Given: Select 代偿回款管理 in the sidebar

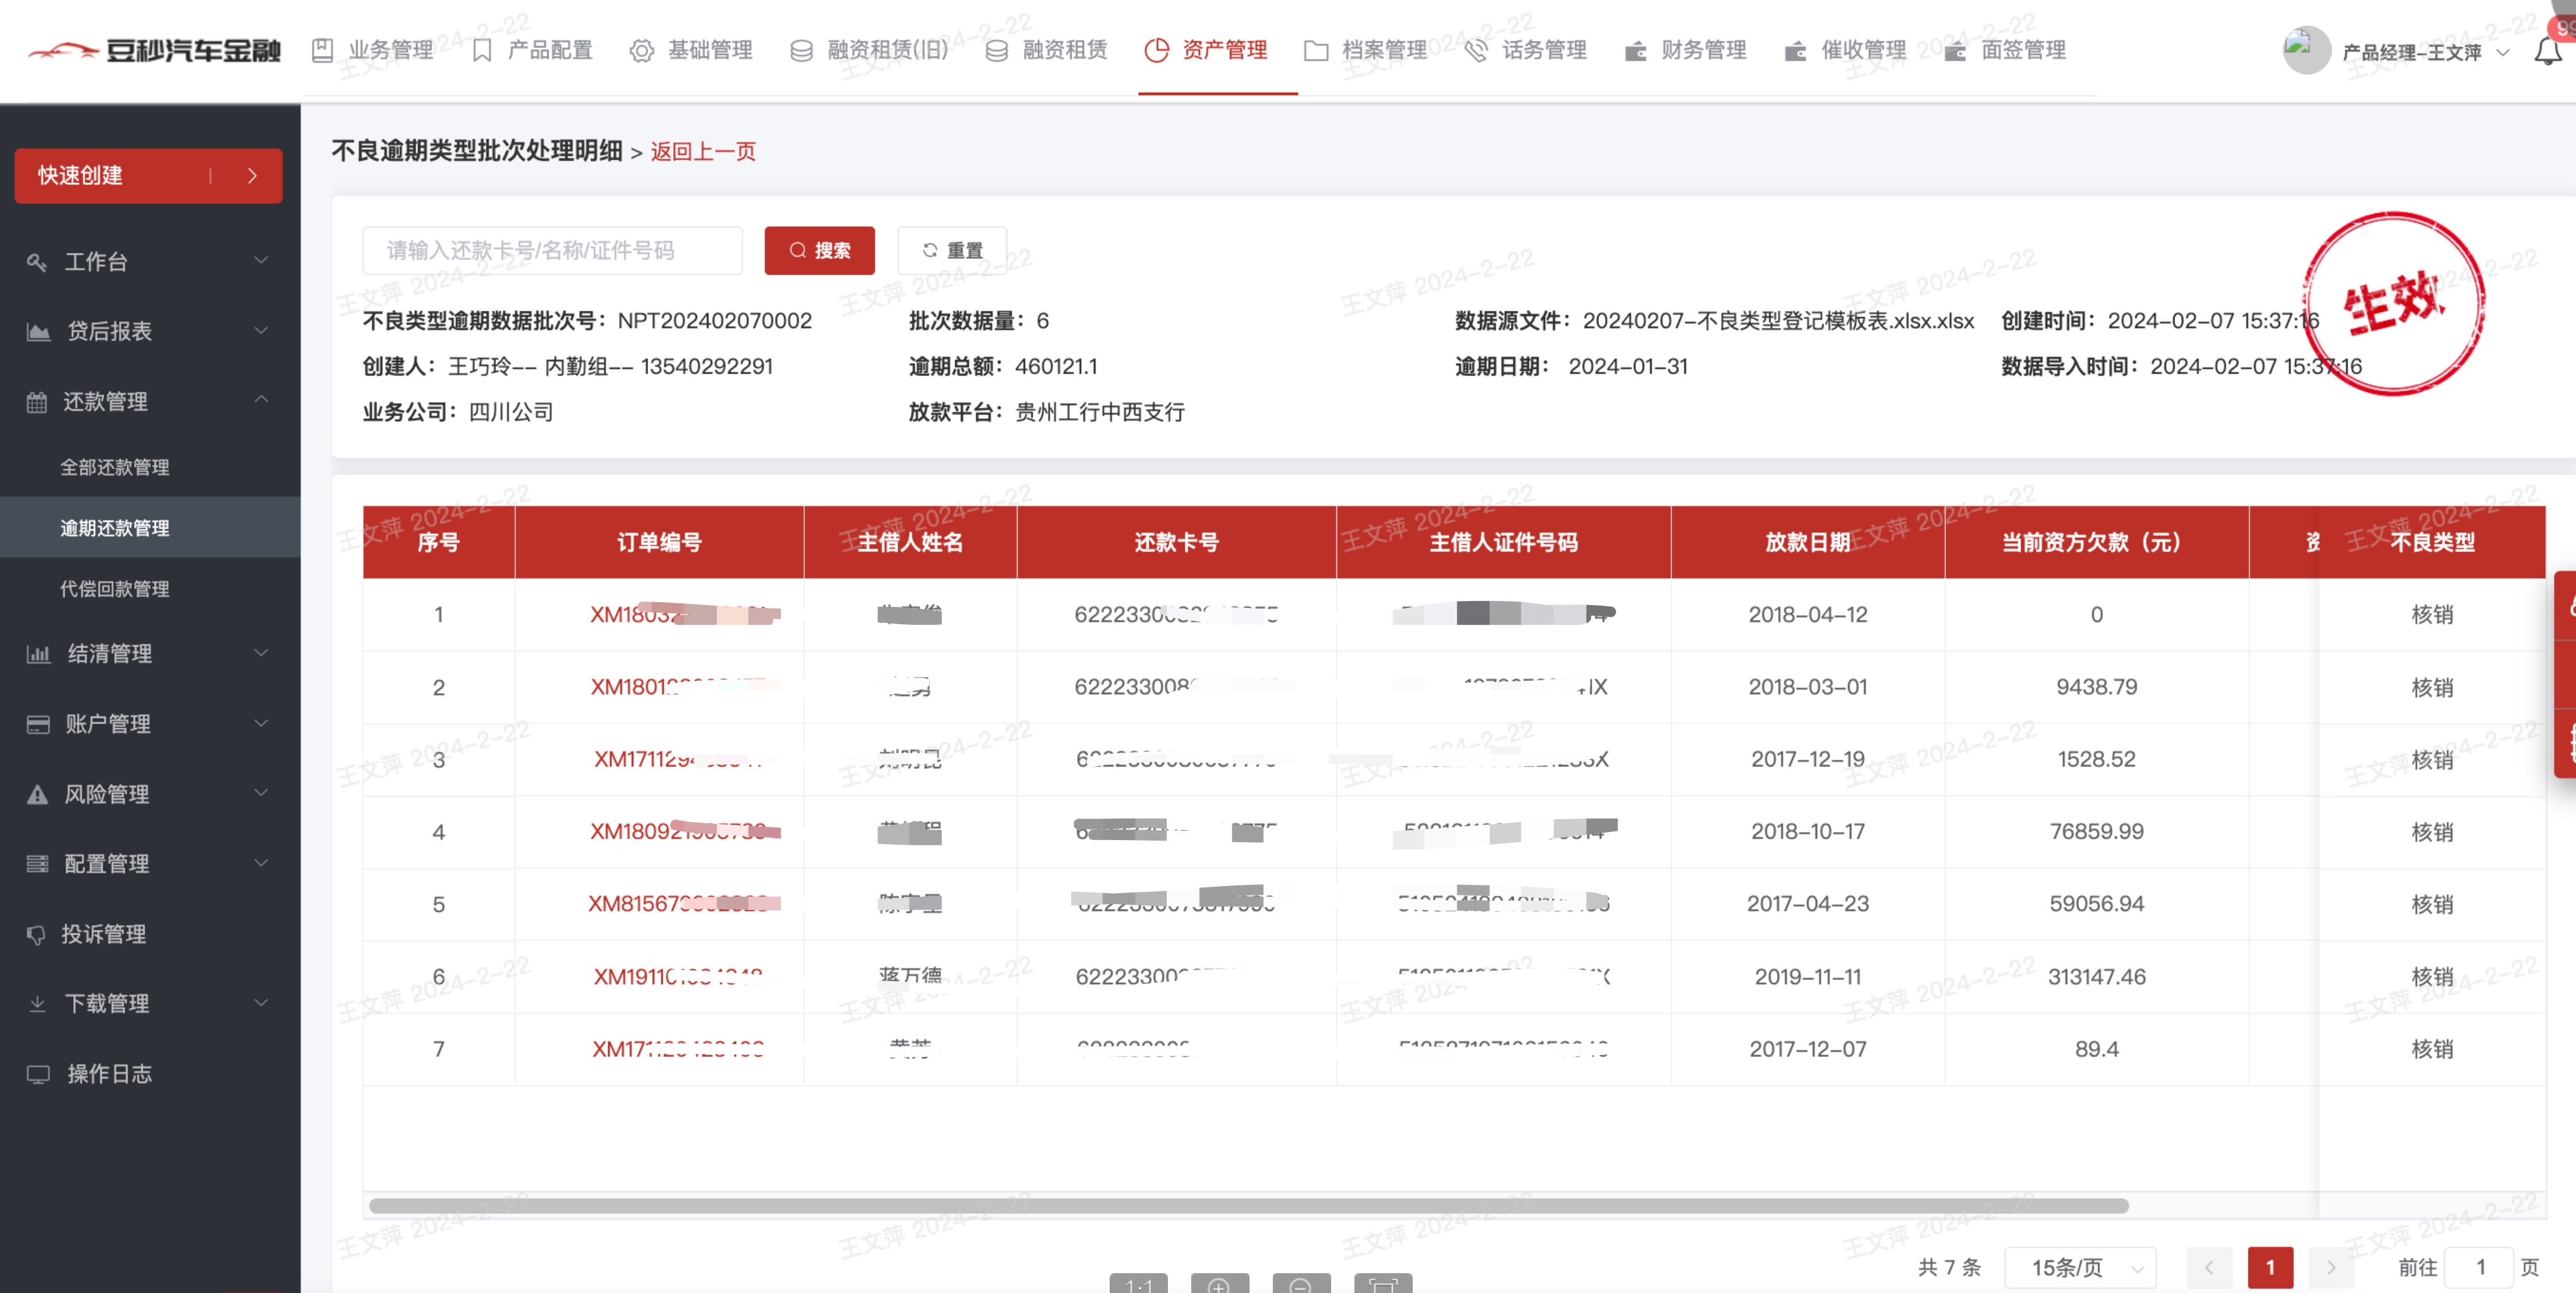Looking at the screenshot, I should (115, 589).
